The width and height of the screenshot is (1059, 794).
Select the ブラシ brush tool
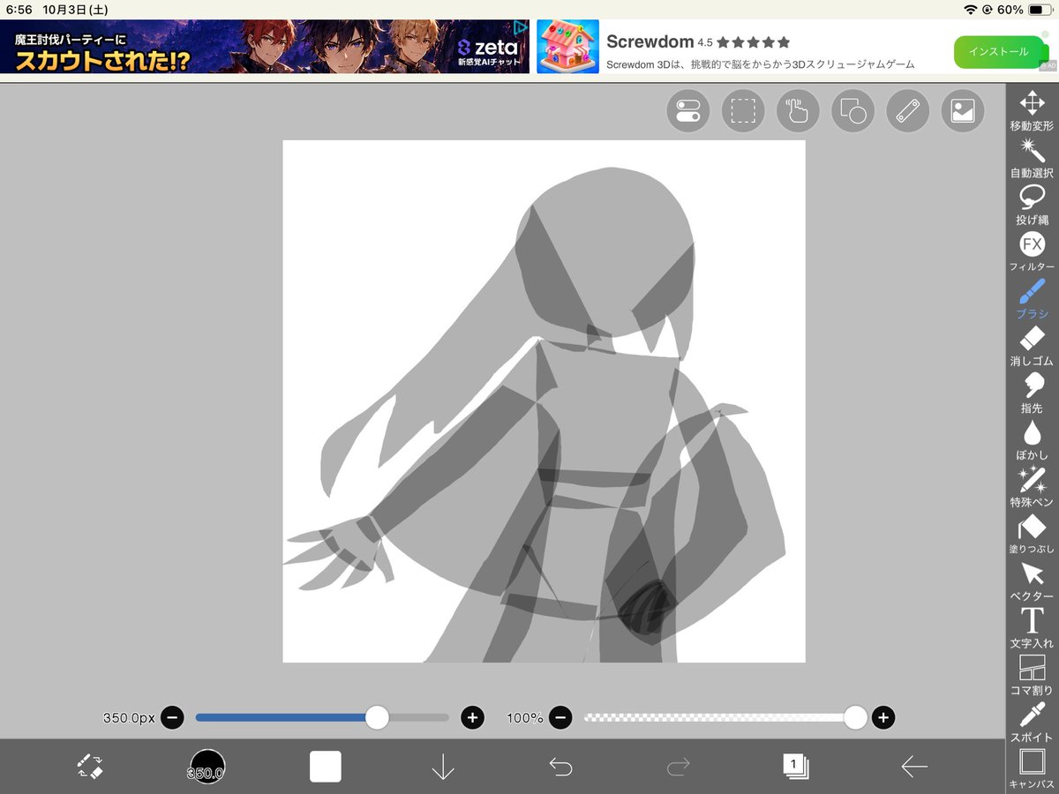coord(1032,299)
